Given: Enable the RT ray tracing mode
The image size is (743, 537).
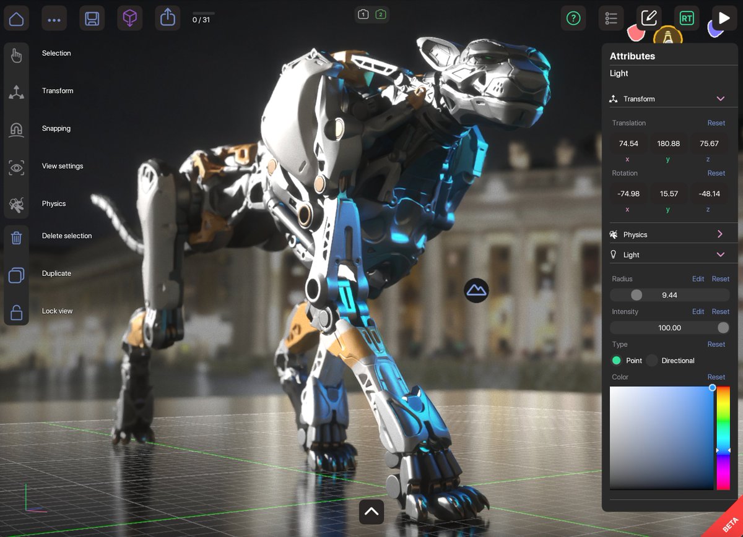Looking at the screenshot, I should 686,19.
